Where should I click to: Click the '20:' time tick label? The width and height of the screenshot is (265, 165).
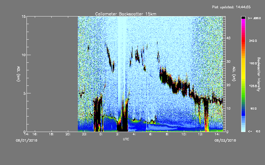68,134
